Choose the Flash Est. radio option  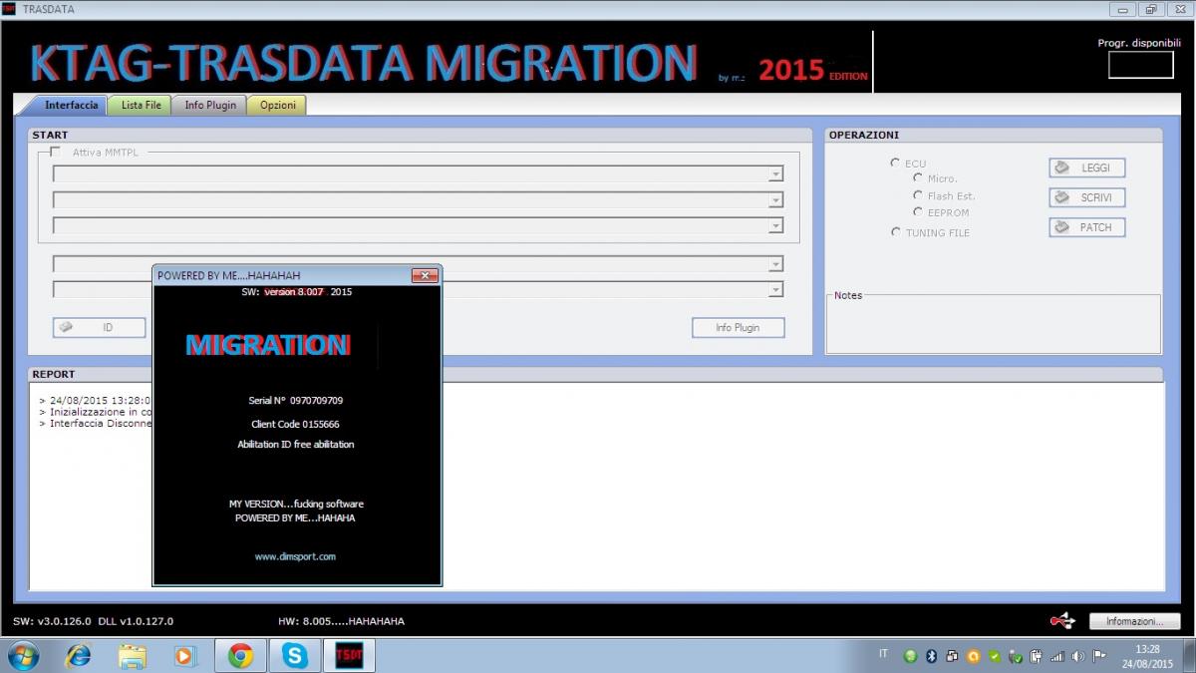pos(918,195)
